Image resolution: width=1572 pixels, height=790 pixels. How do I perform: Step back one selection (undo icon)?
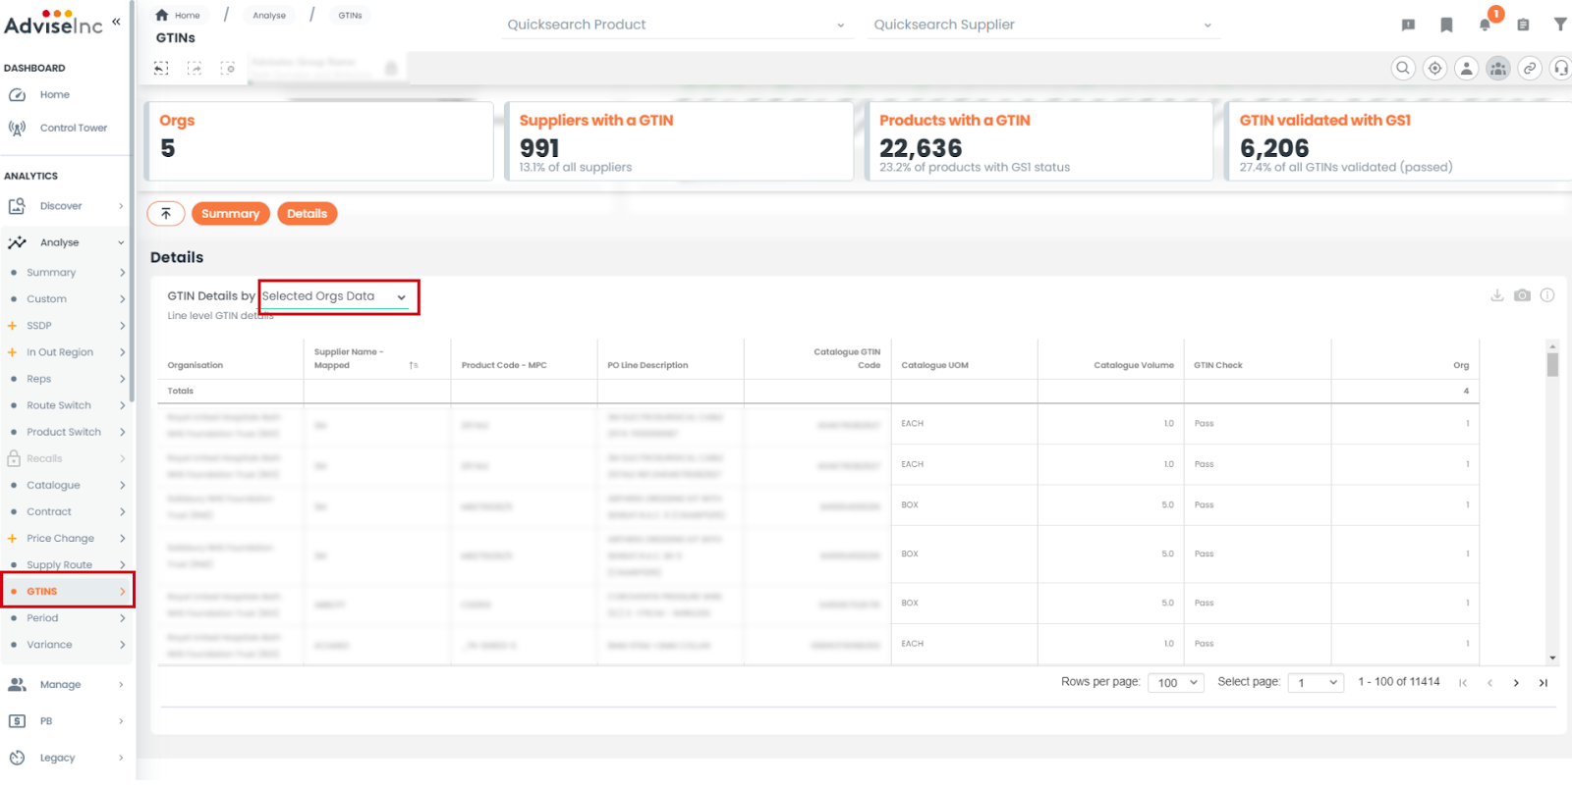(161, 68)
